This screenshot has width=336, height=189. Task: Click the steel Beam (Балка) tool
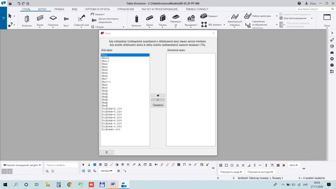(x=40, y=20)
